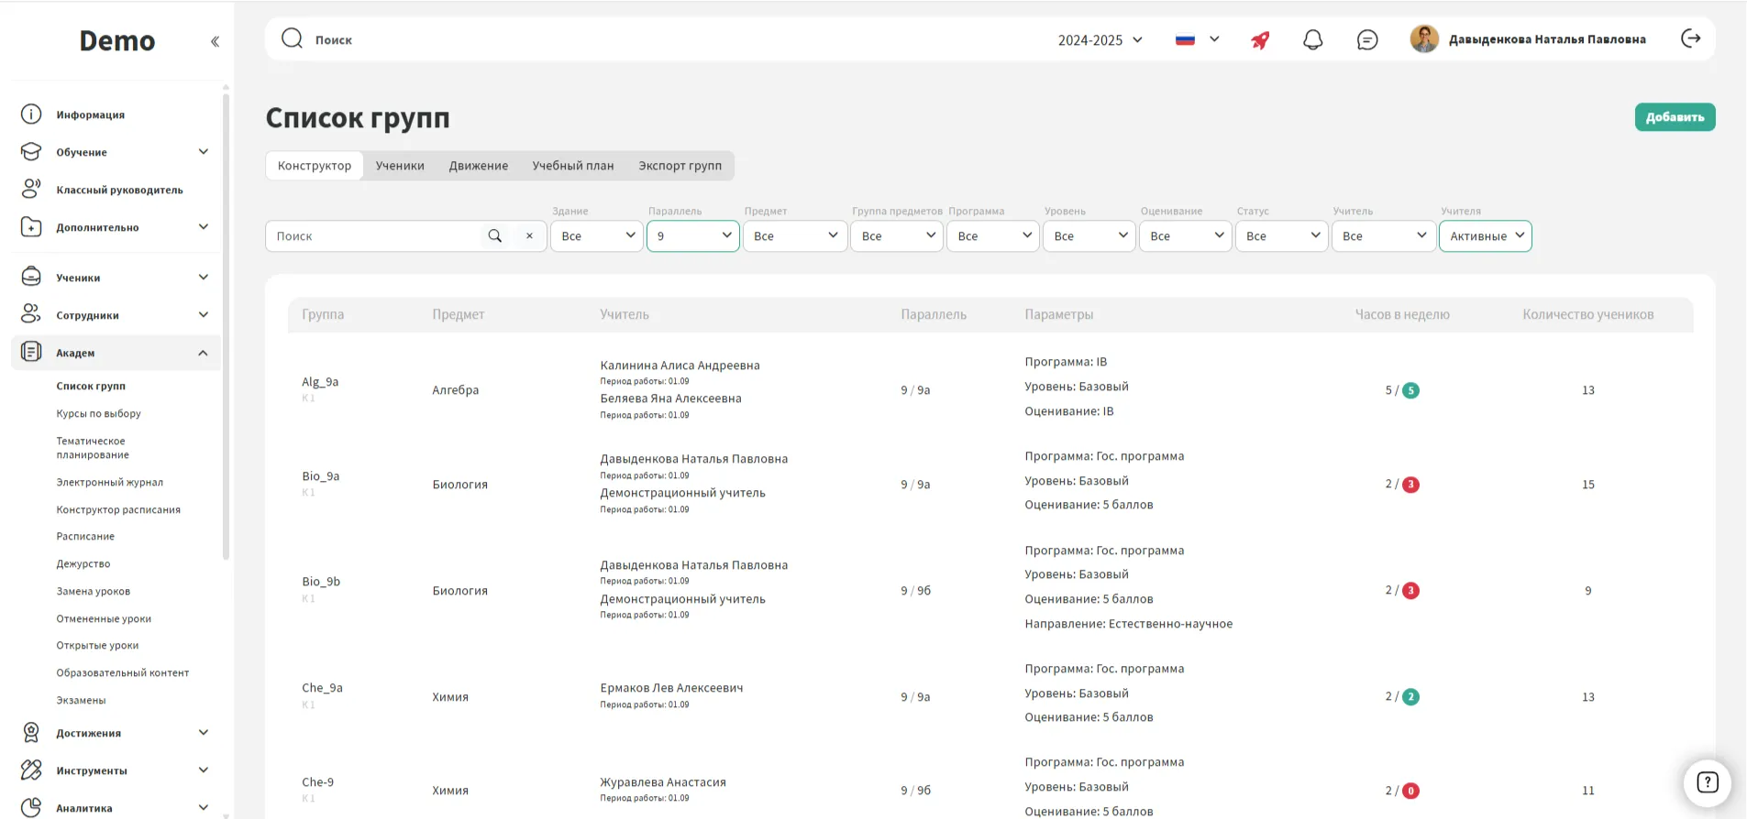Click the red hours badge for Bio_9a
The height and width of the screenshot is (819, 1747).
[x=1410, y=485]
